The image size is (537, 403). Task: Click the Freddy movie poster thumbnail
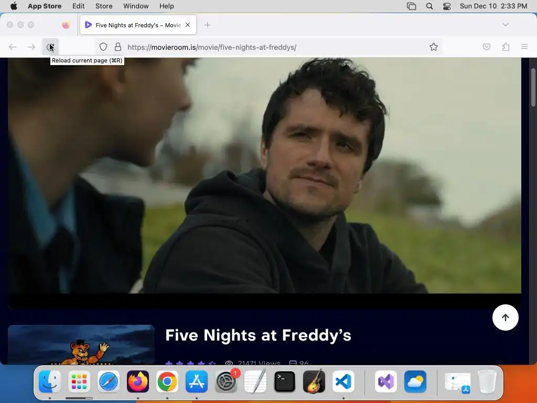tap(81, 344)
